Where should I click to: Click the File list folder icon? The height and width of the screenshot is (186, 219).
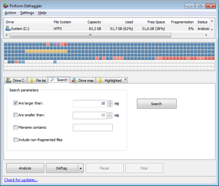tap(31, 81)
